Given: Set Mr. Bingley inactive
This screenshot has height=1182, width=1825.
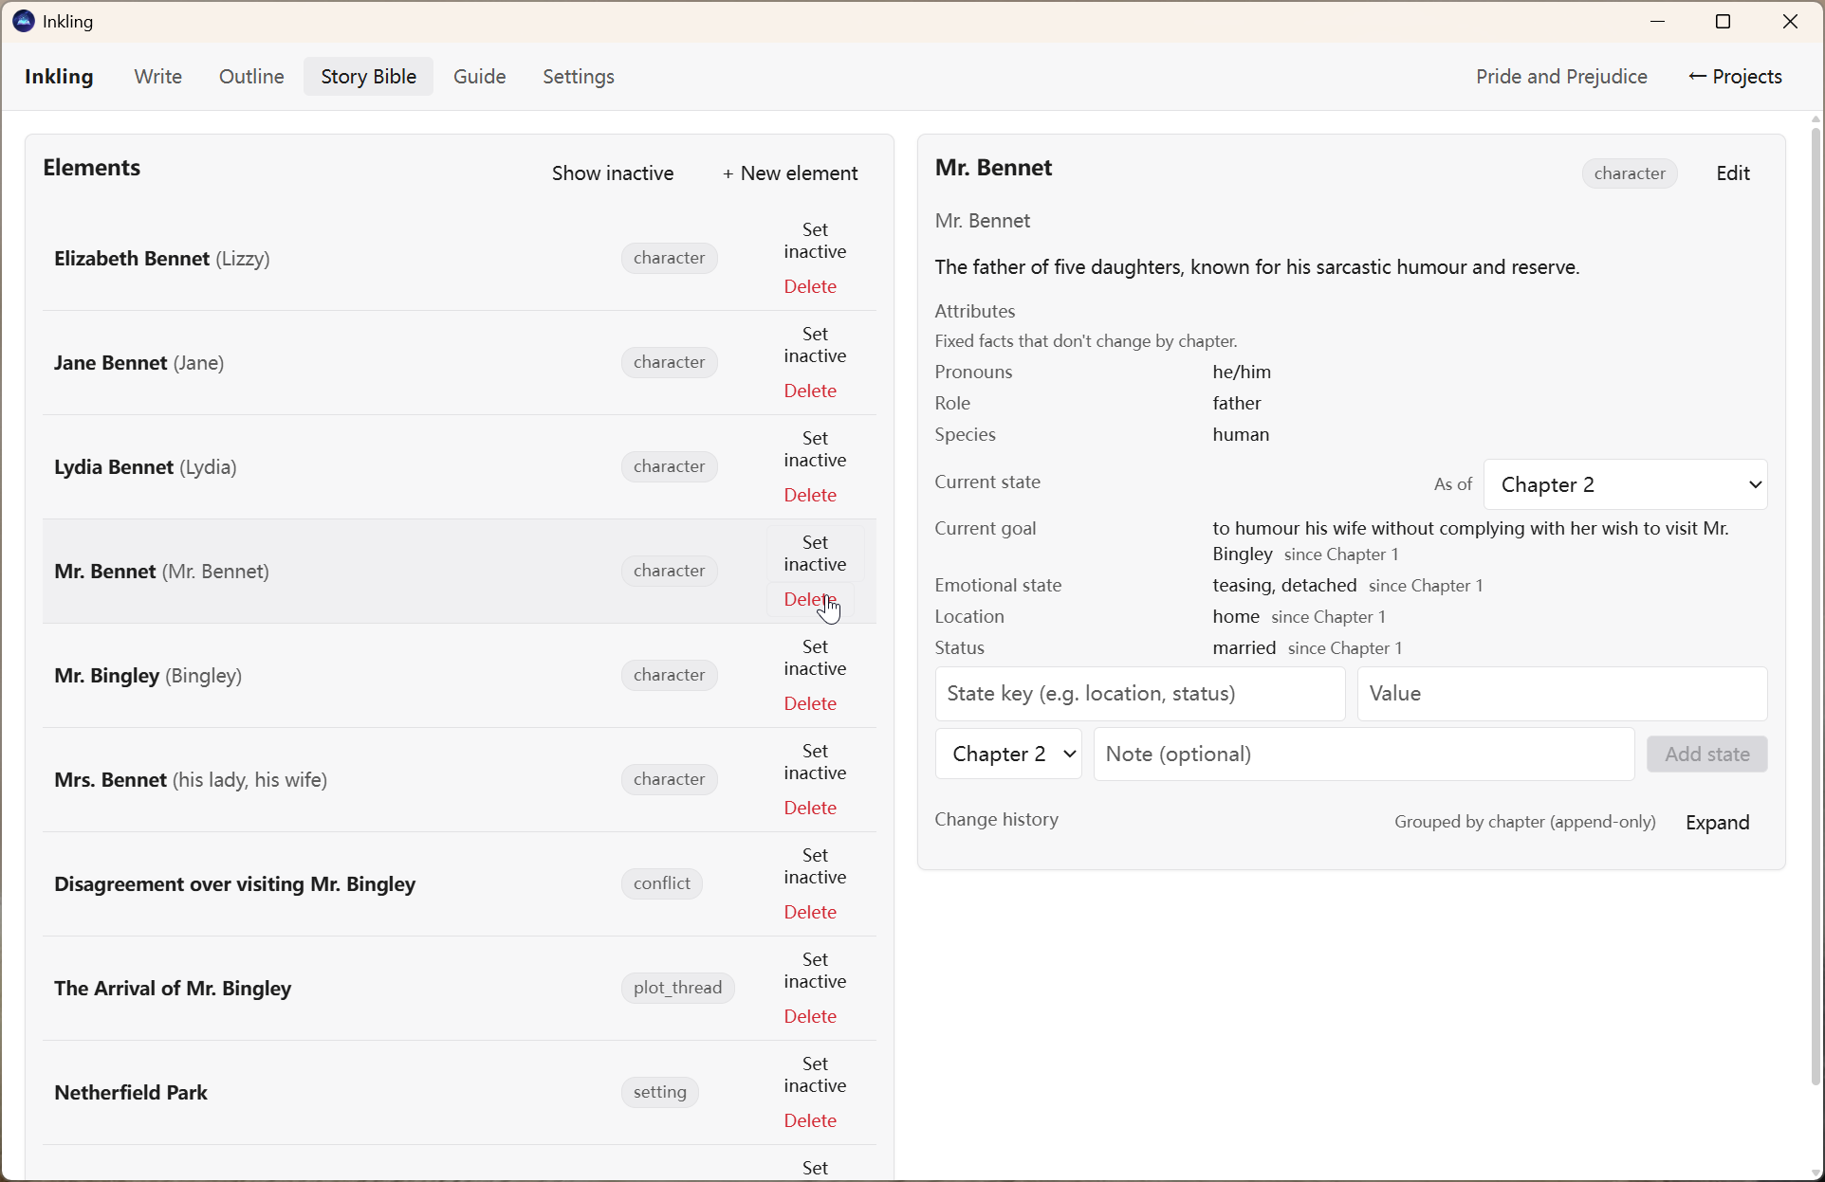Looking at the screenshot, I should tap(815, 658).
